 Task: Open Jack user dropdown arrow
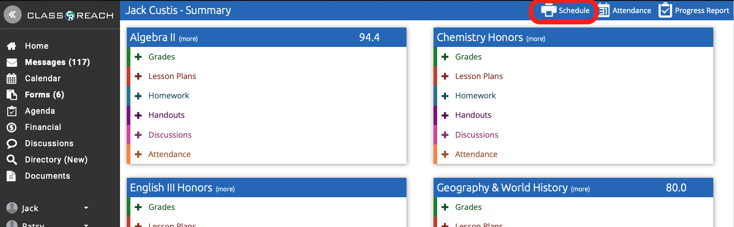coord(86,208)
